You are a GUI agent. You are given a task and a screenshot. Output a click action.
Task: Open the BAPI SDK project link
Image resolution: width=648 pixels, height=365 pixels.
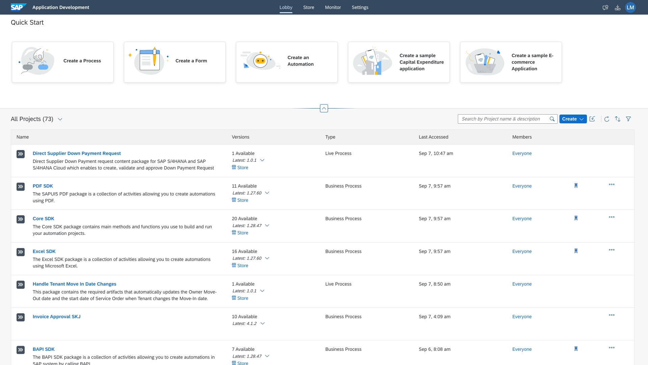[x=44, y=349]
